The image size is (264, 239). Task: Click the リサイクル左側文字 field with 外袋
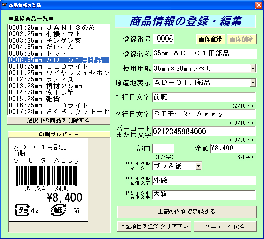tap(204, 180)
